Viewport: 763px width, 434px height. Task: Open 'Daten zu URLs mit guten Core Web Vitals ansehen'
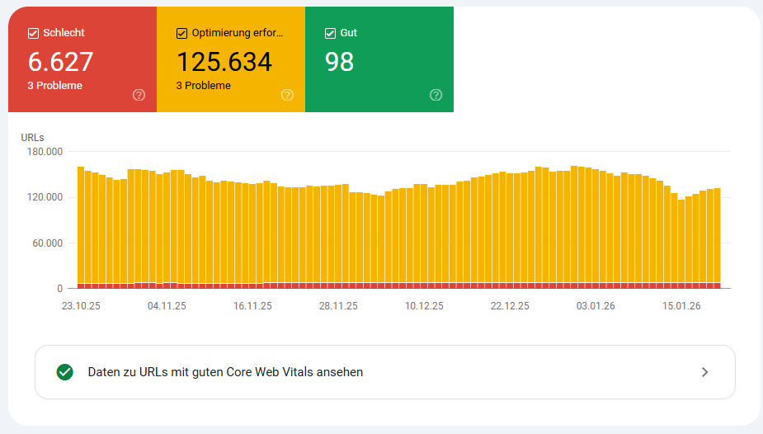click(x=225, y=372)
